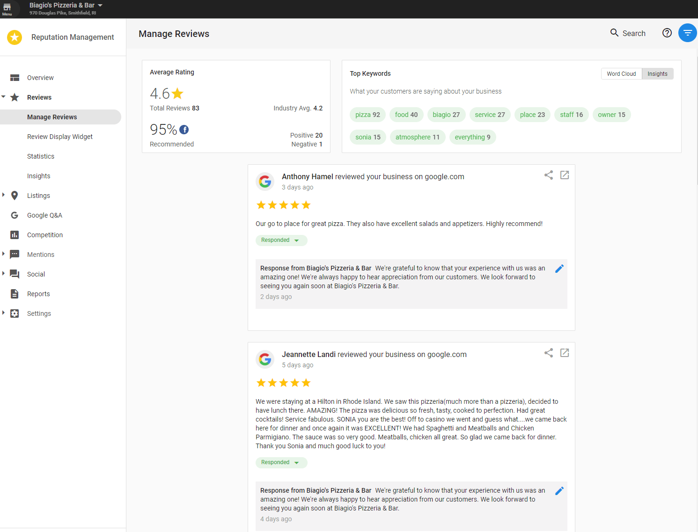
Task: Open the Biagio's Pizzeria & Bar location dropdown
Action: click(x=66, y=5)
